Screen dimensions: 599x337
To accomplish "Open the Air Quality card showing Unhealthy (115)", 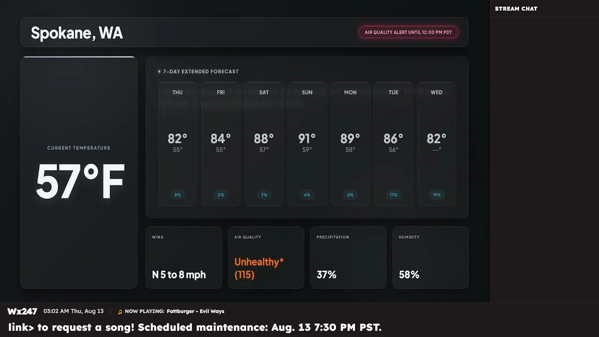I will click(266, 257).
